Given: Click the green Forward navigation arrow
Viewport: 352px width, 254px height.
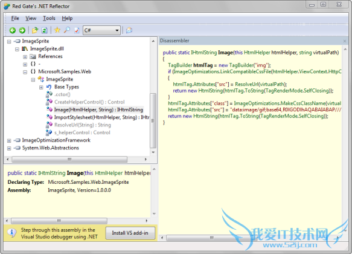Looking at the screenshot, I should coord(22,30).
